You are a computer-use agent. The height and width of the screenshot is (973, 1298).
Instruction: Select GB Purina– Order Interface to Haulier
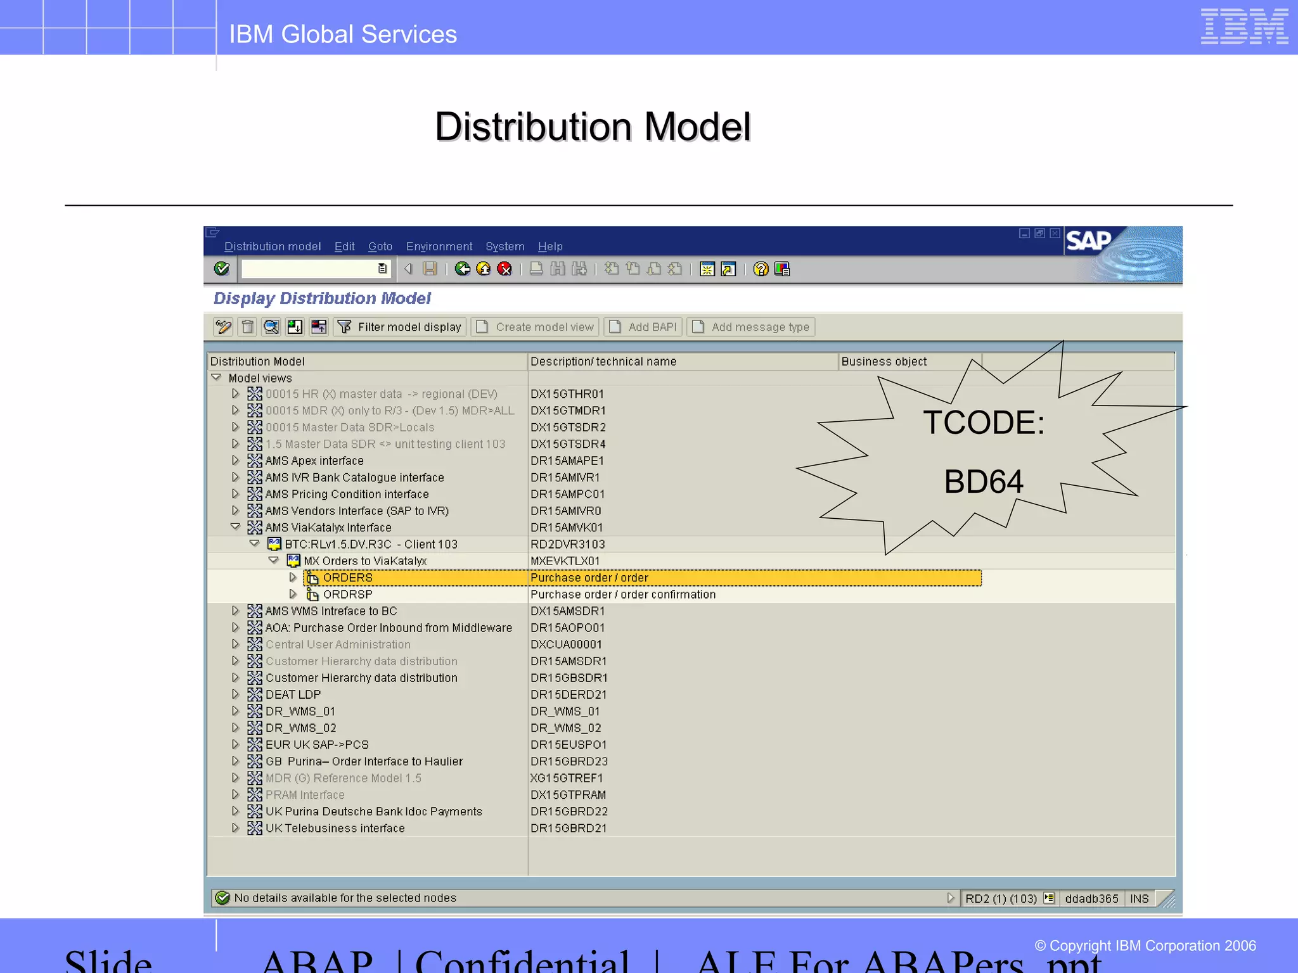(364, 761)
